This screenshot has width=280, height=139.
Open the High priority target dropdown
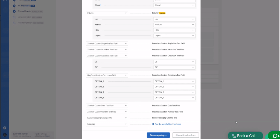point(174,30)
